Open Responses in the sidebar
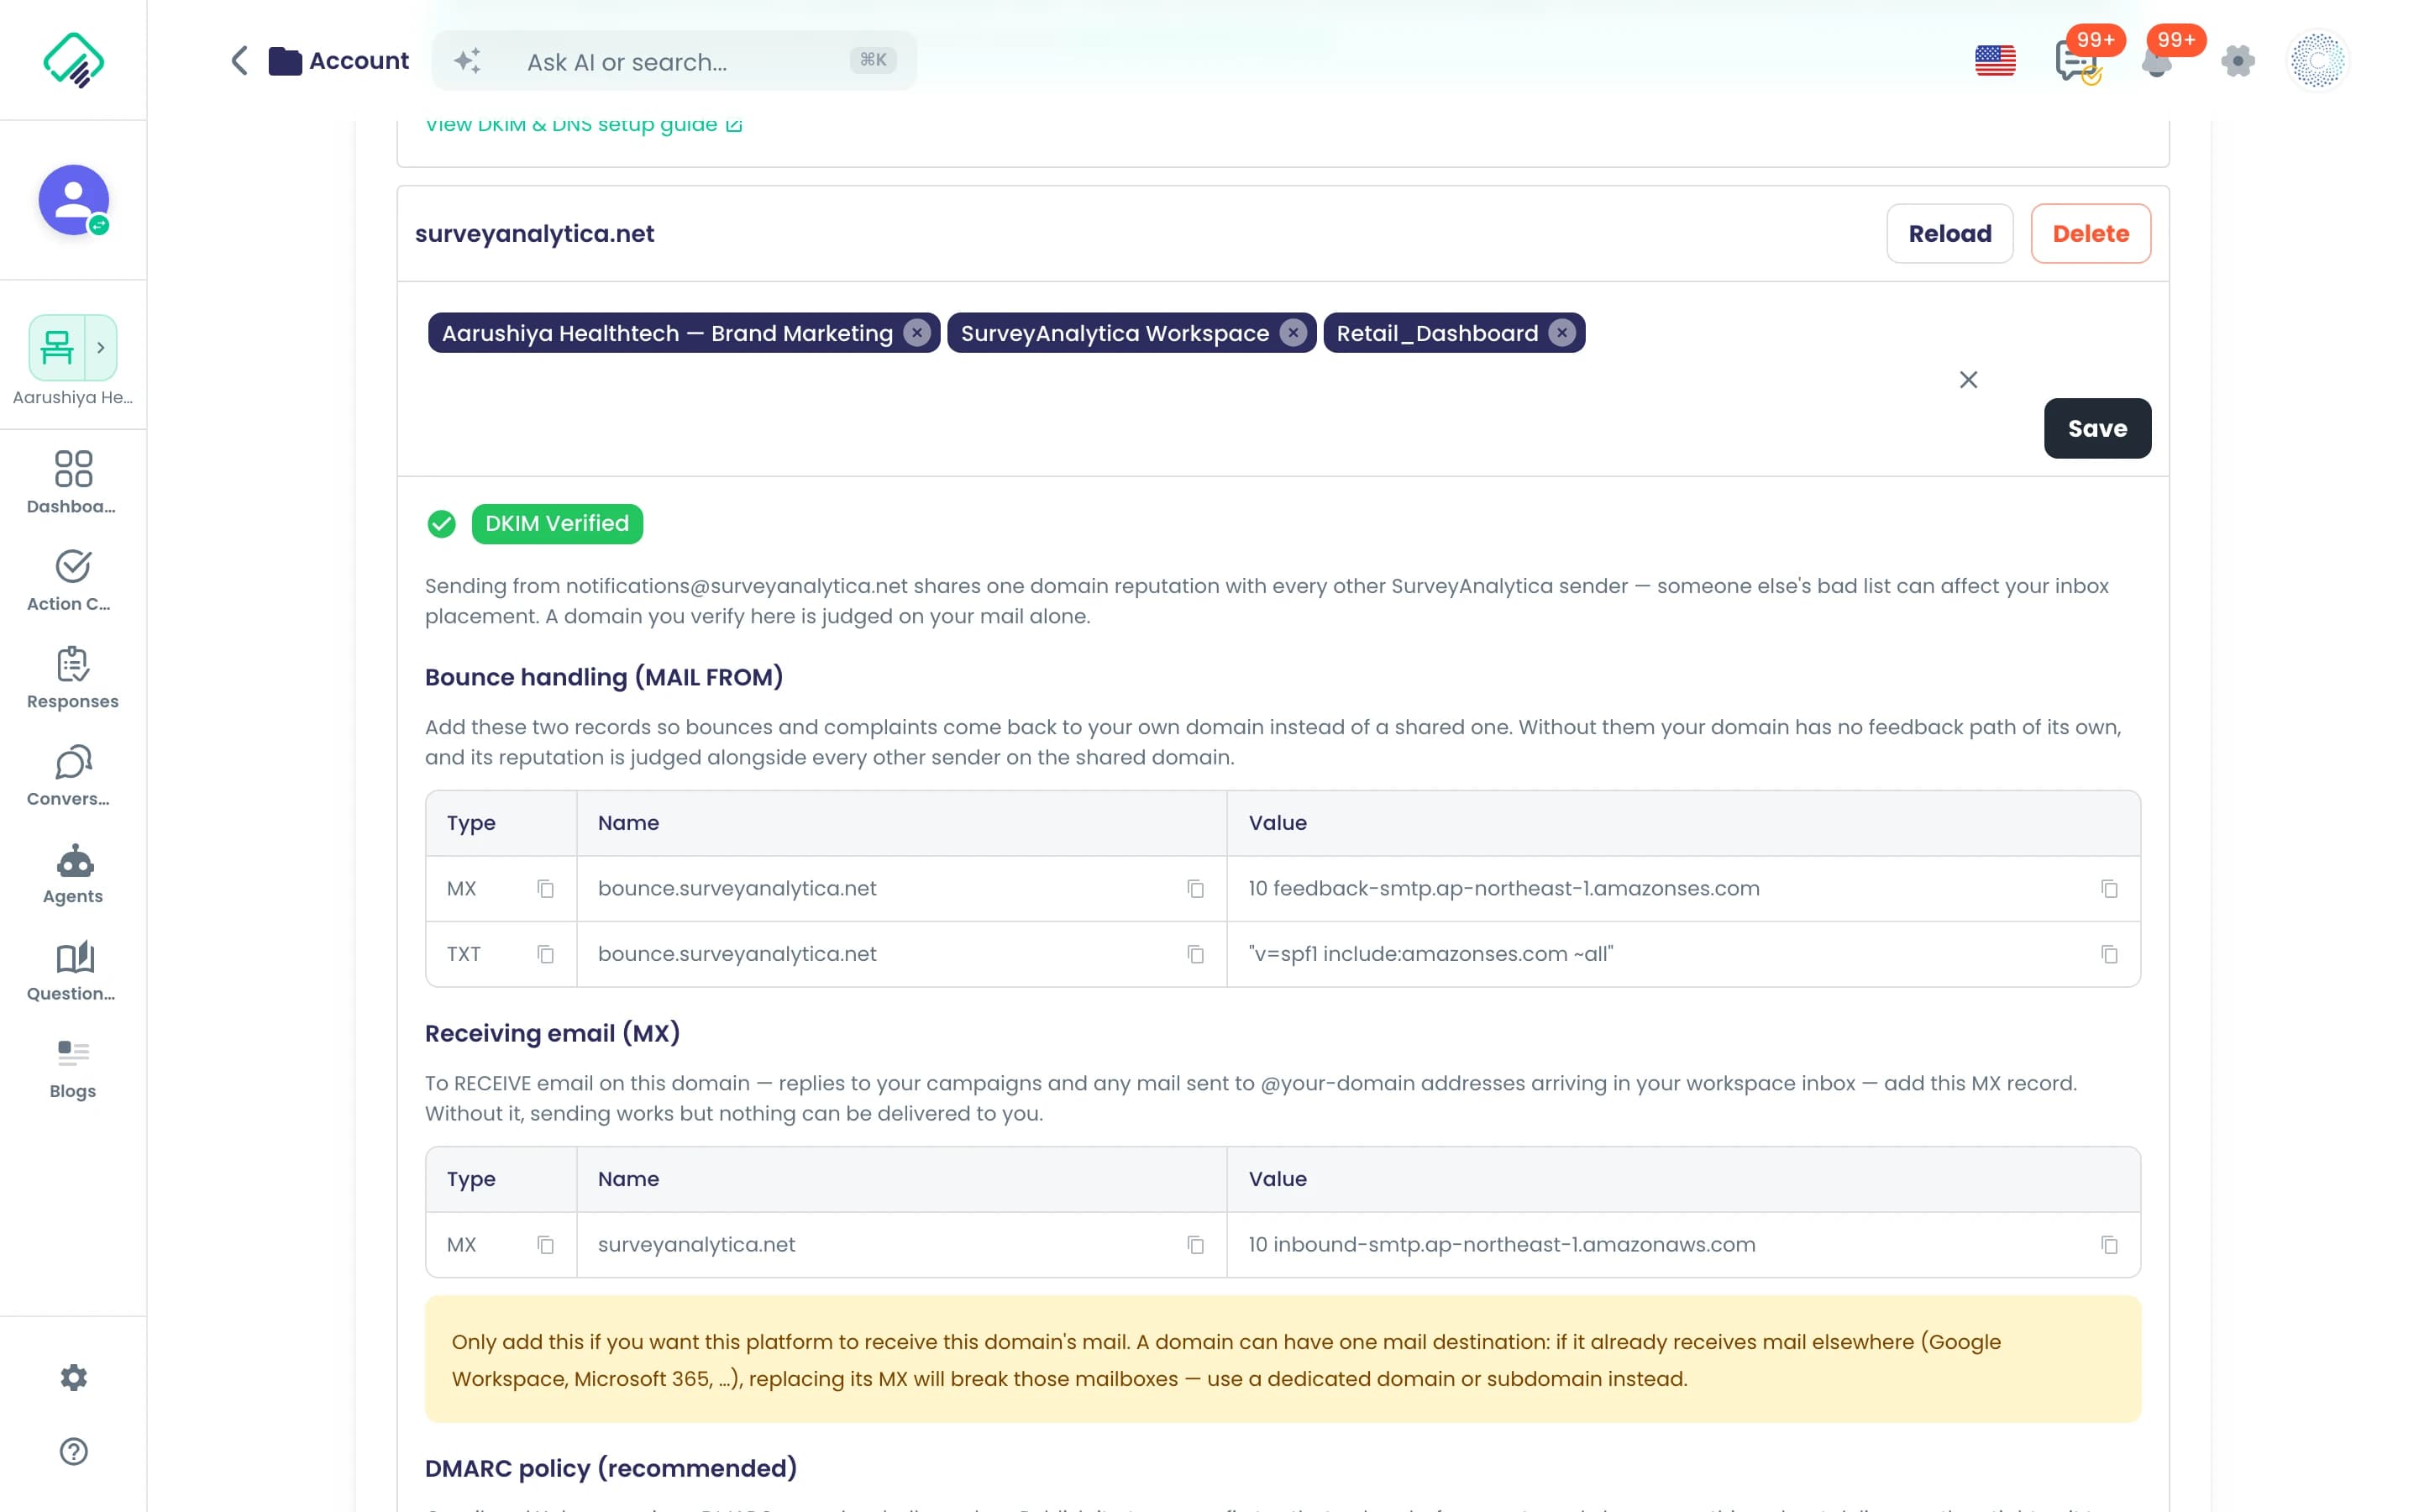The image size is (2419, 1512). coord(73,678)
